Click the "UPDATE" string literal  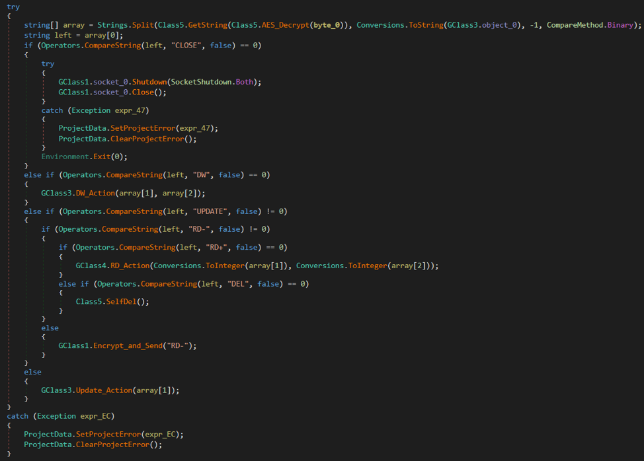pyautogui.click(x=210, y=211)
